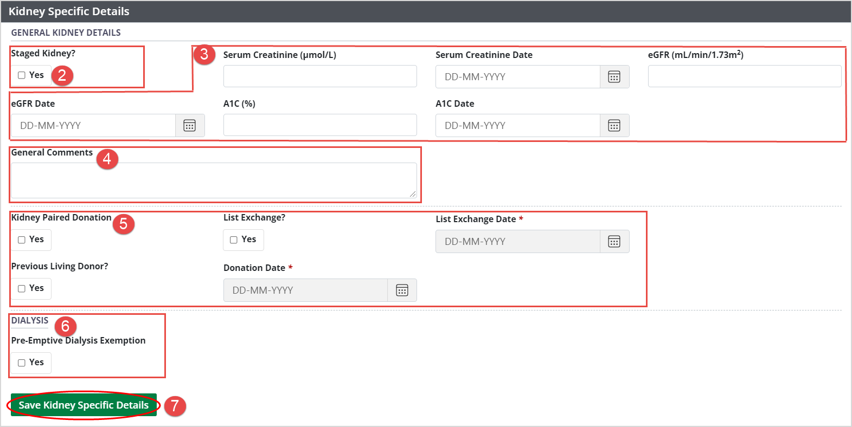
Task: Click the eGFR Date text field
Action: click(93, 126)
